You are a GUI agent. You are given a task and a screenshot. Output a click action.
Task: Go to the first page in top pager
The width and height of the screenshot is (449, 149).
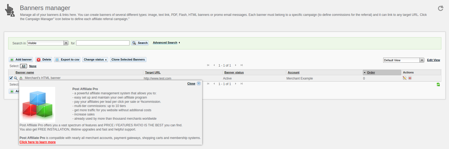click(208, 65)
